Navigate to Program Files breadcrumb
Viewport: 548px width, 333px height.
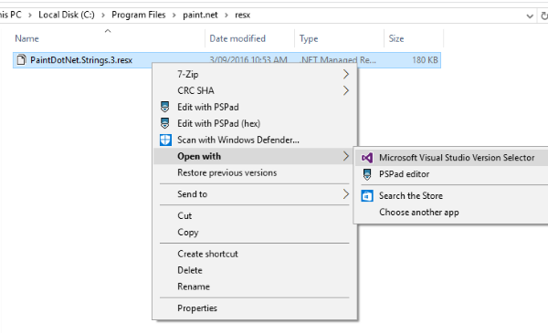[x=139, y=15]
